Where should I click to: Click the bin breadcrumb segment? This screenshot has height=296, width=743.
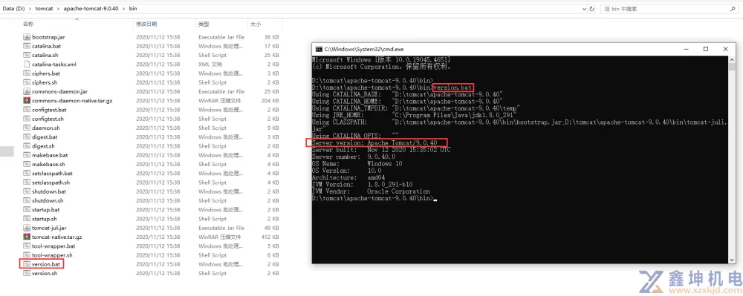[x=133, y=8]
